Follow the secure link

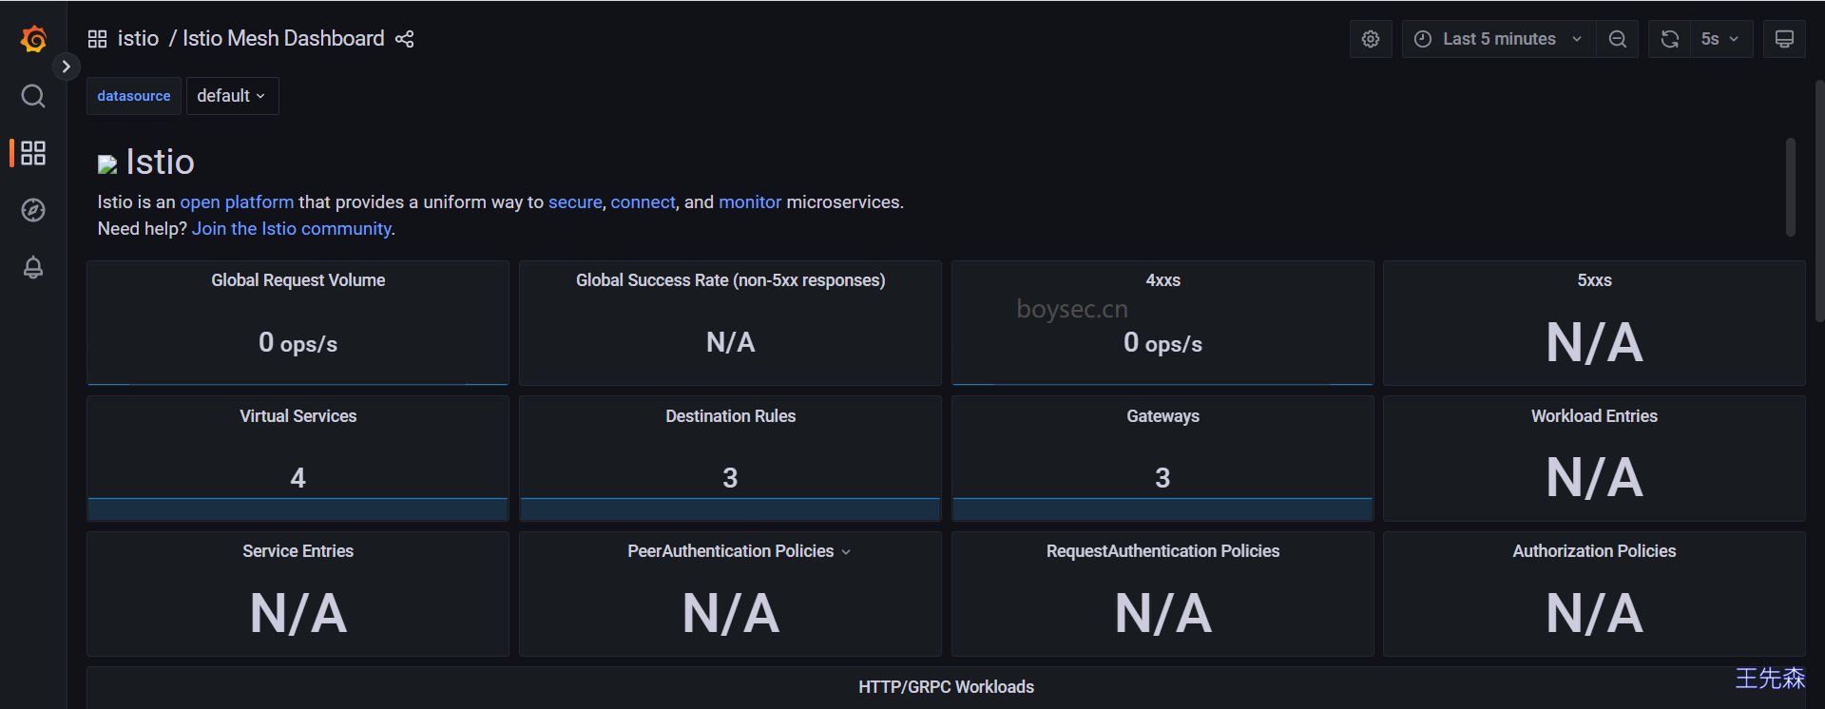point(575,202)
